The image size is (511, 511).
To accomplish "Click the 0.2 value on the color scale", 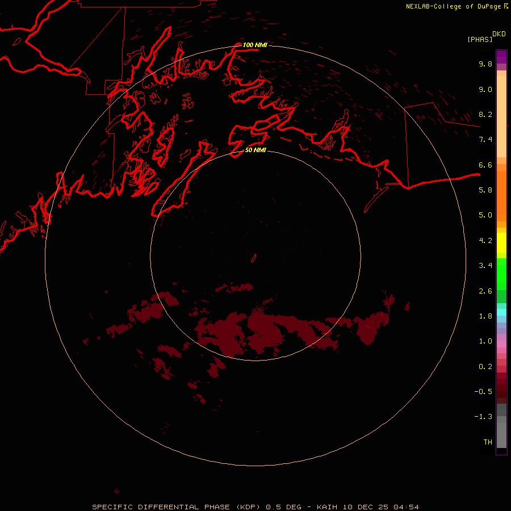I will pos(485,367).
